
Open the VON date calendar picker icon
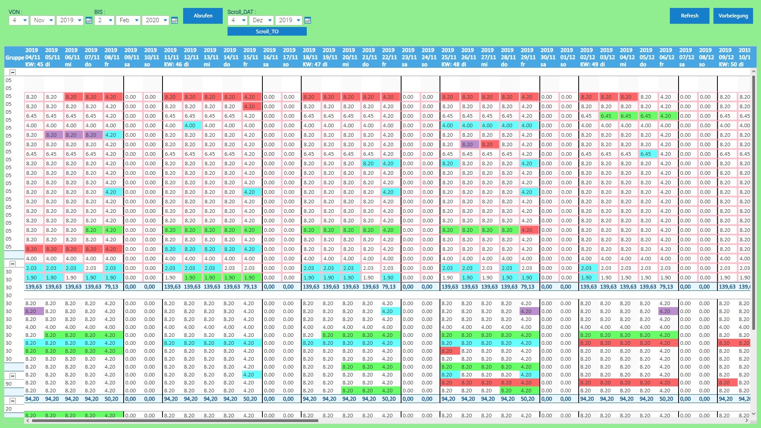(x=89, y=20)
